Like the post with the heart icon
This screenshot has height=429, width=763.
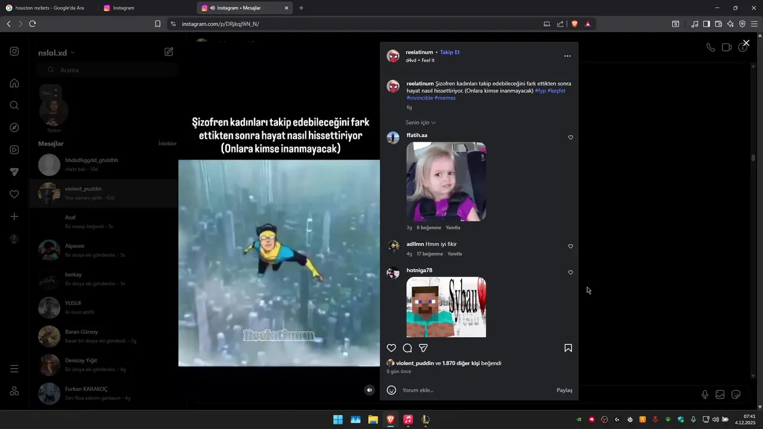(x=392, y=348)
